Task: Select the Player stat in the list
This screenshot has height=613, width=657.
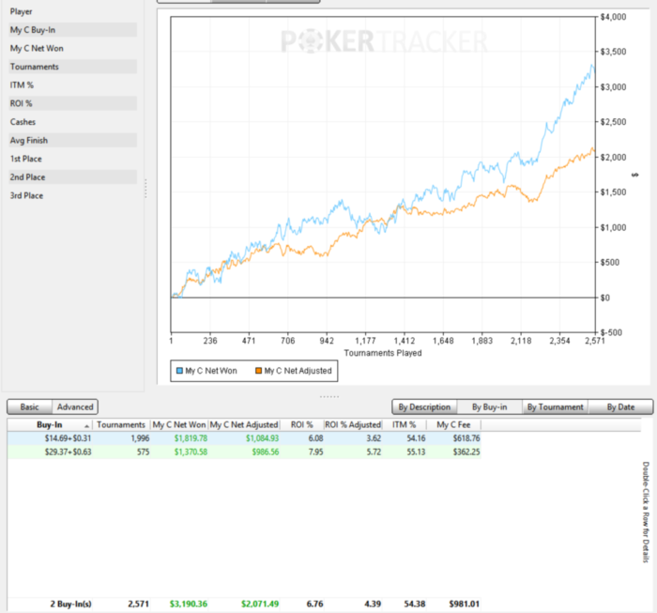Action: (x=73, y=11)
